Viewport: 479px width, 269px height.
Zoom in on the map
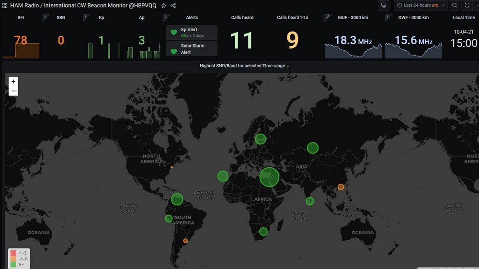pos(13,82)
